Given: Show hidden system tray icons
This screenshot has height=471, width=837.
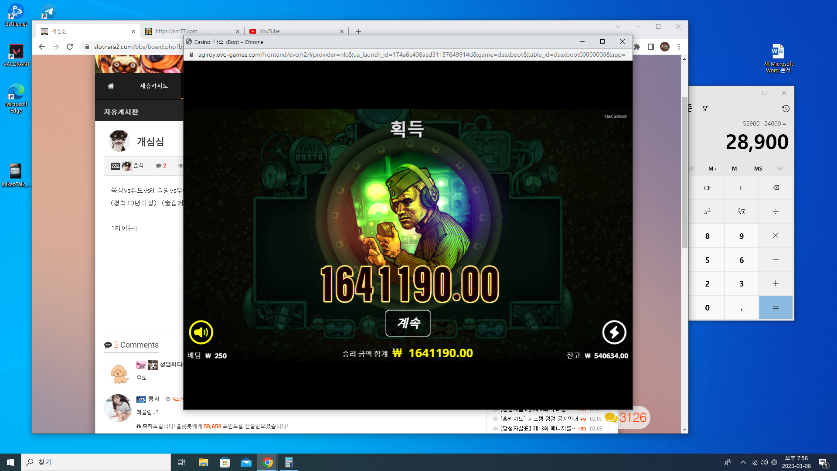Looking at the screenshot, I should (x=743, y=462).
